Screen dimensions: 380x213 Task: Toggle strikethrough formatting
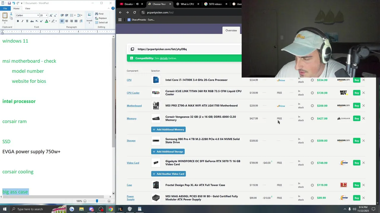pyautogui.click(x=32, y=21)
